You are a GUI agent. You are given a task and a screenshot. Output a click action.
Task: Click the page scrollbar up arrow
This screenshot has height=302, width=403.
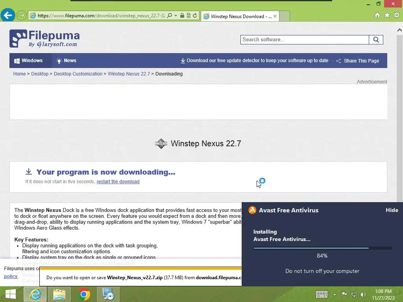[x=400, y=30]
